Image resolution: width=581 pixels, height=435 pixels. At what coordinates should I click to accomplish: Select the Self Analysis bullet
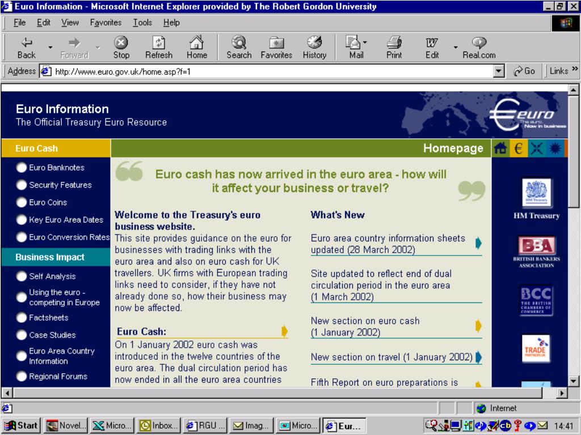click(22, 276)
